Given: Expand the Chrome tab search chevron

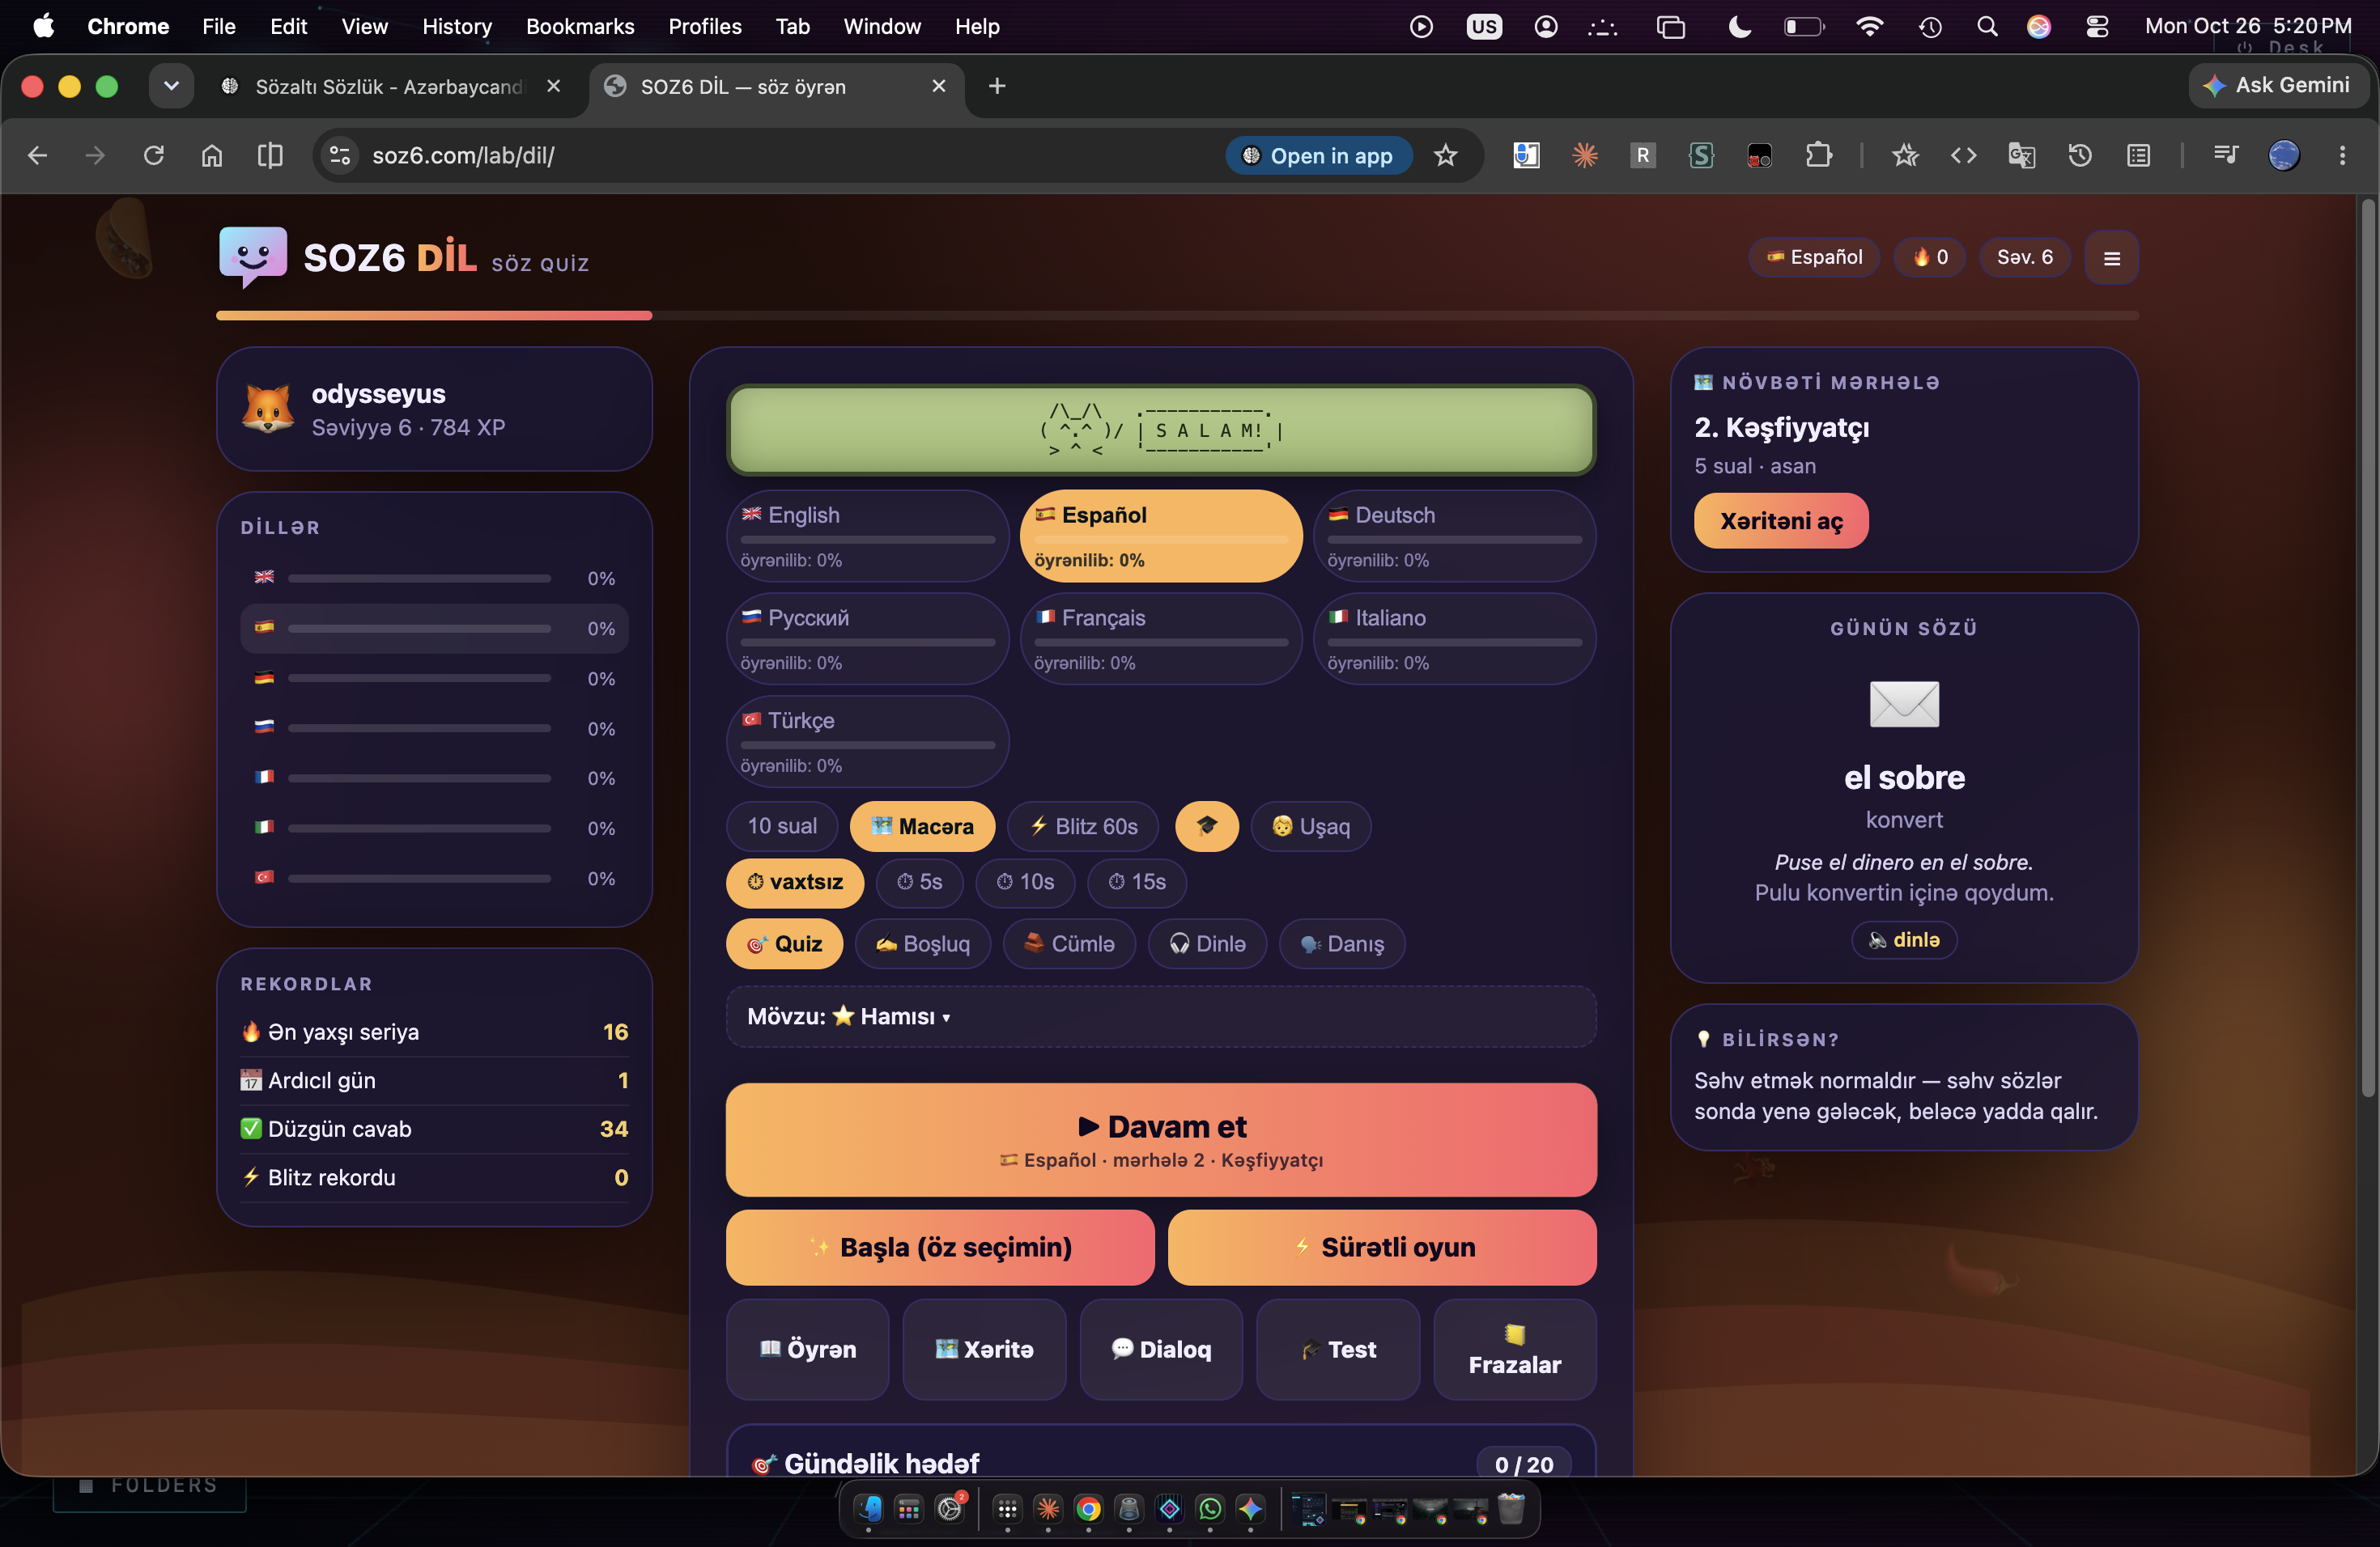Looking at the screenshot, I should 171,86.
